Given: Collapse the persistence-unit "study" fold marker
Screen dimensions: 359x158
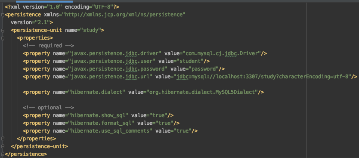Looking at the screenshot, I should [x=3, y=31].
